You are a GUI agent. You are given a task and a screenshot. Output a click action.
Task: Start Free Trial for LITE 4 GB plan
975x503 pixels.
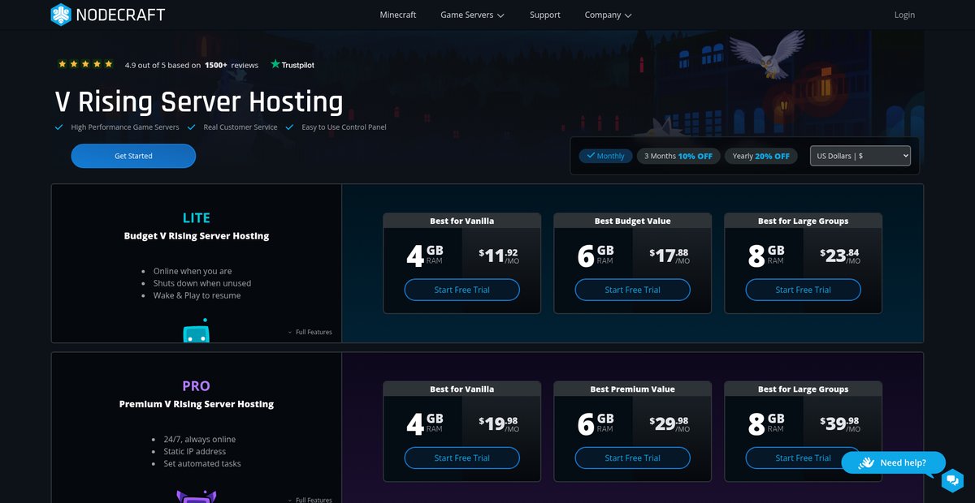(x=461, y=290)
